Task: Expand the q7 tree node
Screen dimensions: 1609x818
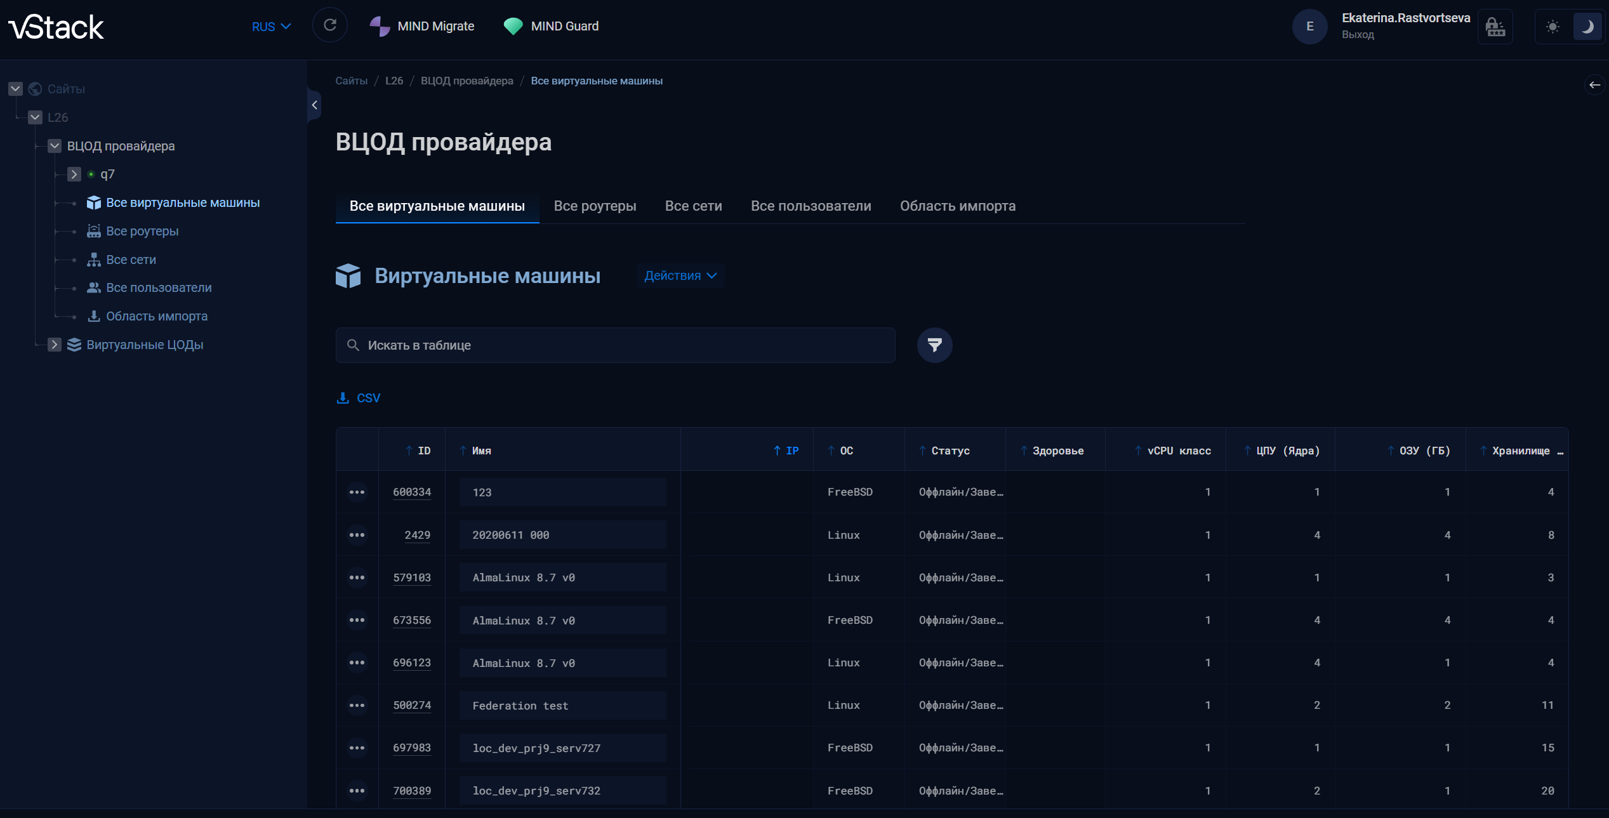Action: pos(74,174)
